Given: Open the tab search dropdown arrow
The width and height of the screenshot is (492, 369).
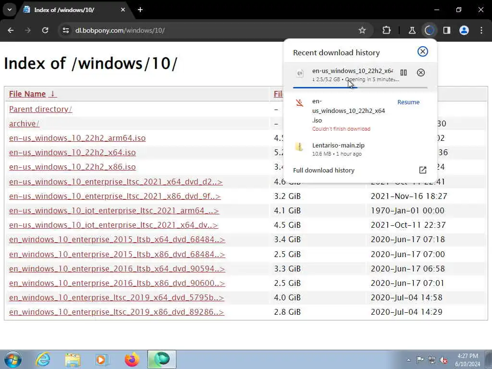Looking at the screenshot, I should point(10,10).
